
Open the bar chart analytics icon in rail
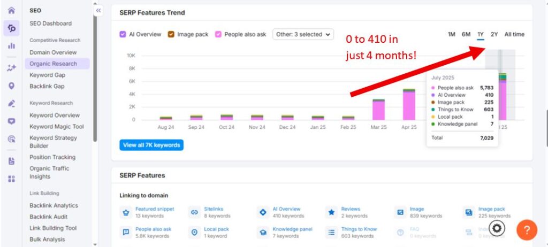[12, 46]
